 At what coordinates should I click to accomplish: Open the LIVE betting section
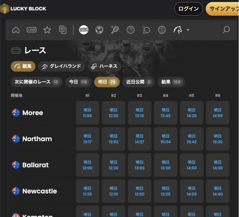pyautogui.click(x=31, y=30)
